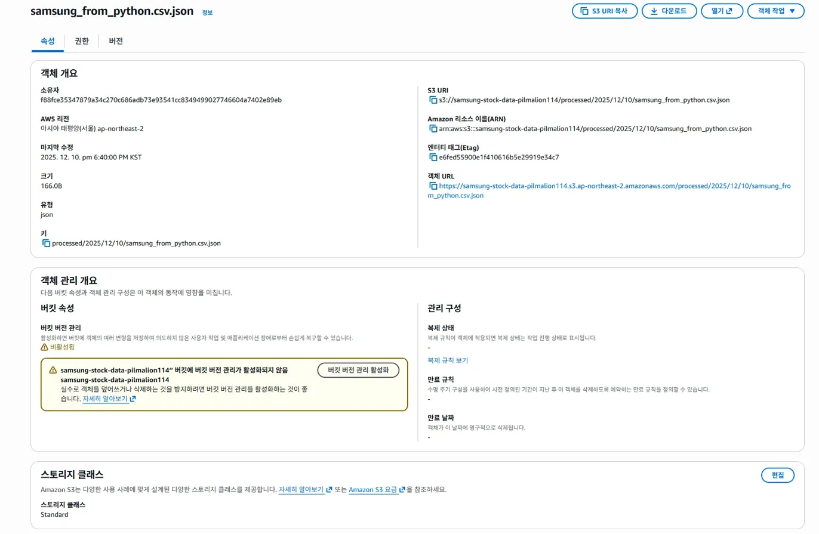This screenshot has width=819, height=534.
Task: Switch to the 버전 tab
Action: (x=116, y=41)
